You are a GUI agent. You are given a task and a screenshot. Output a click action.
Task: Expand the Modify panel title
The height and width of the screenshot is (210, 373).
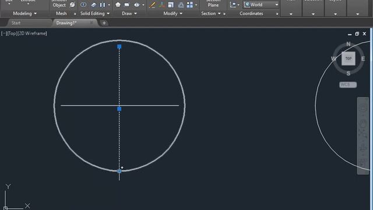[173, 13]
